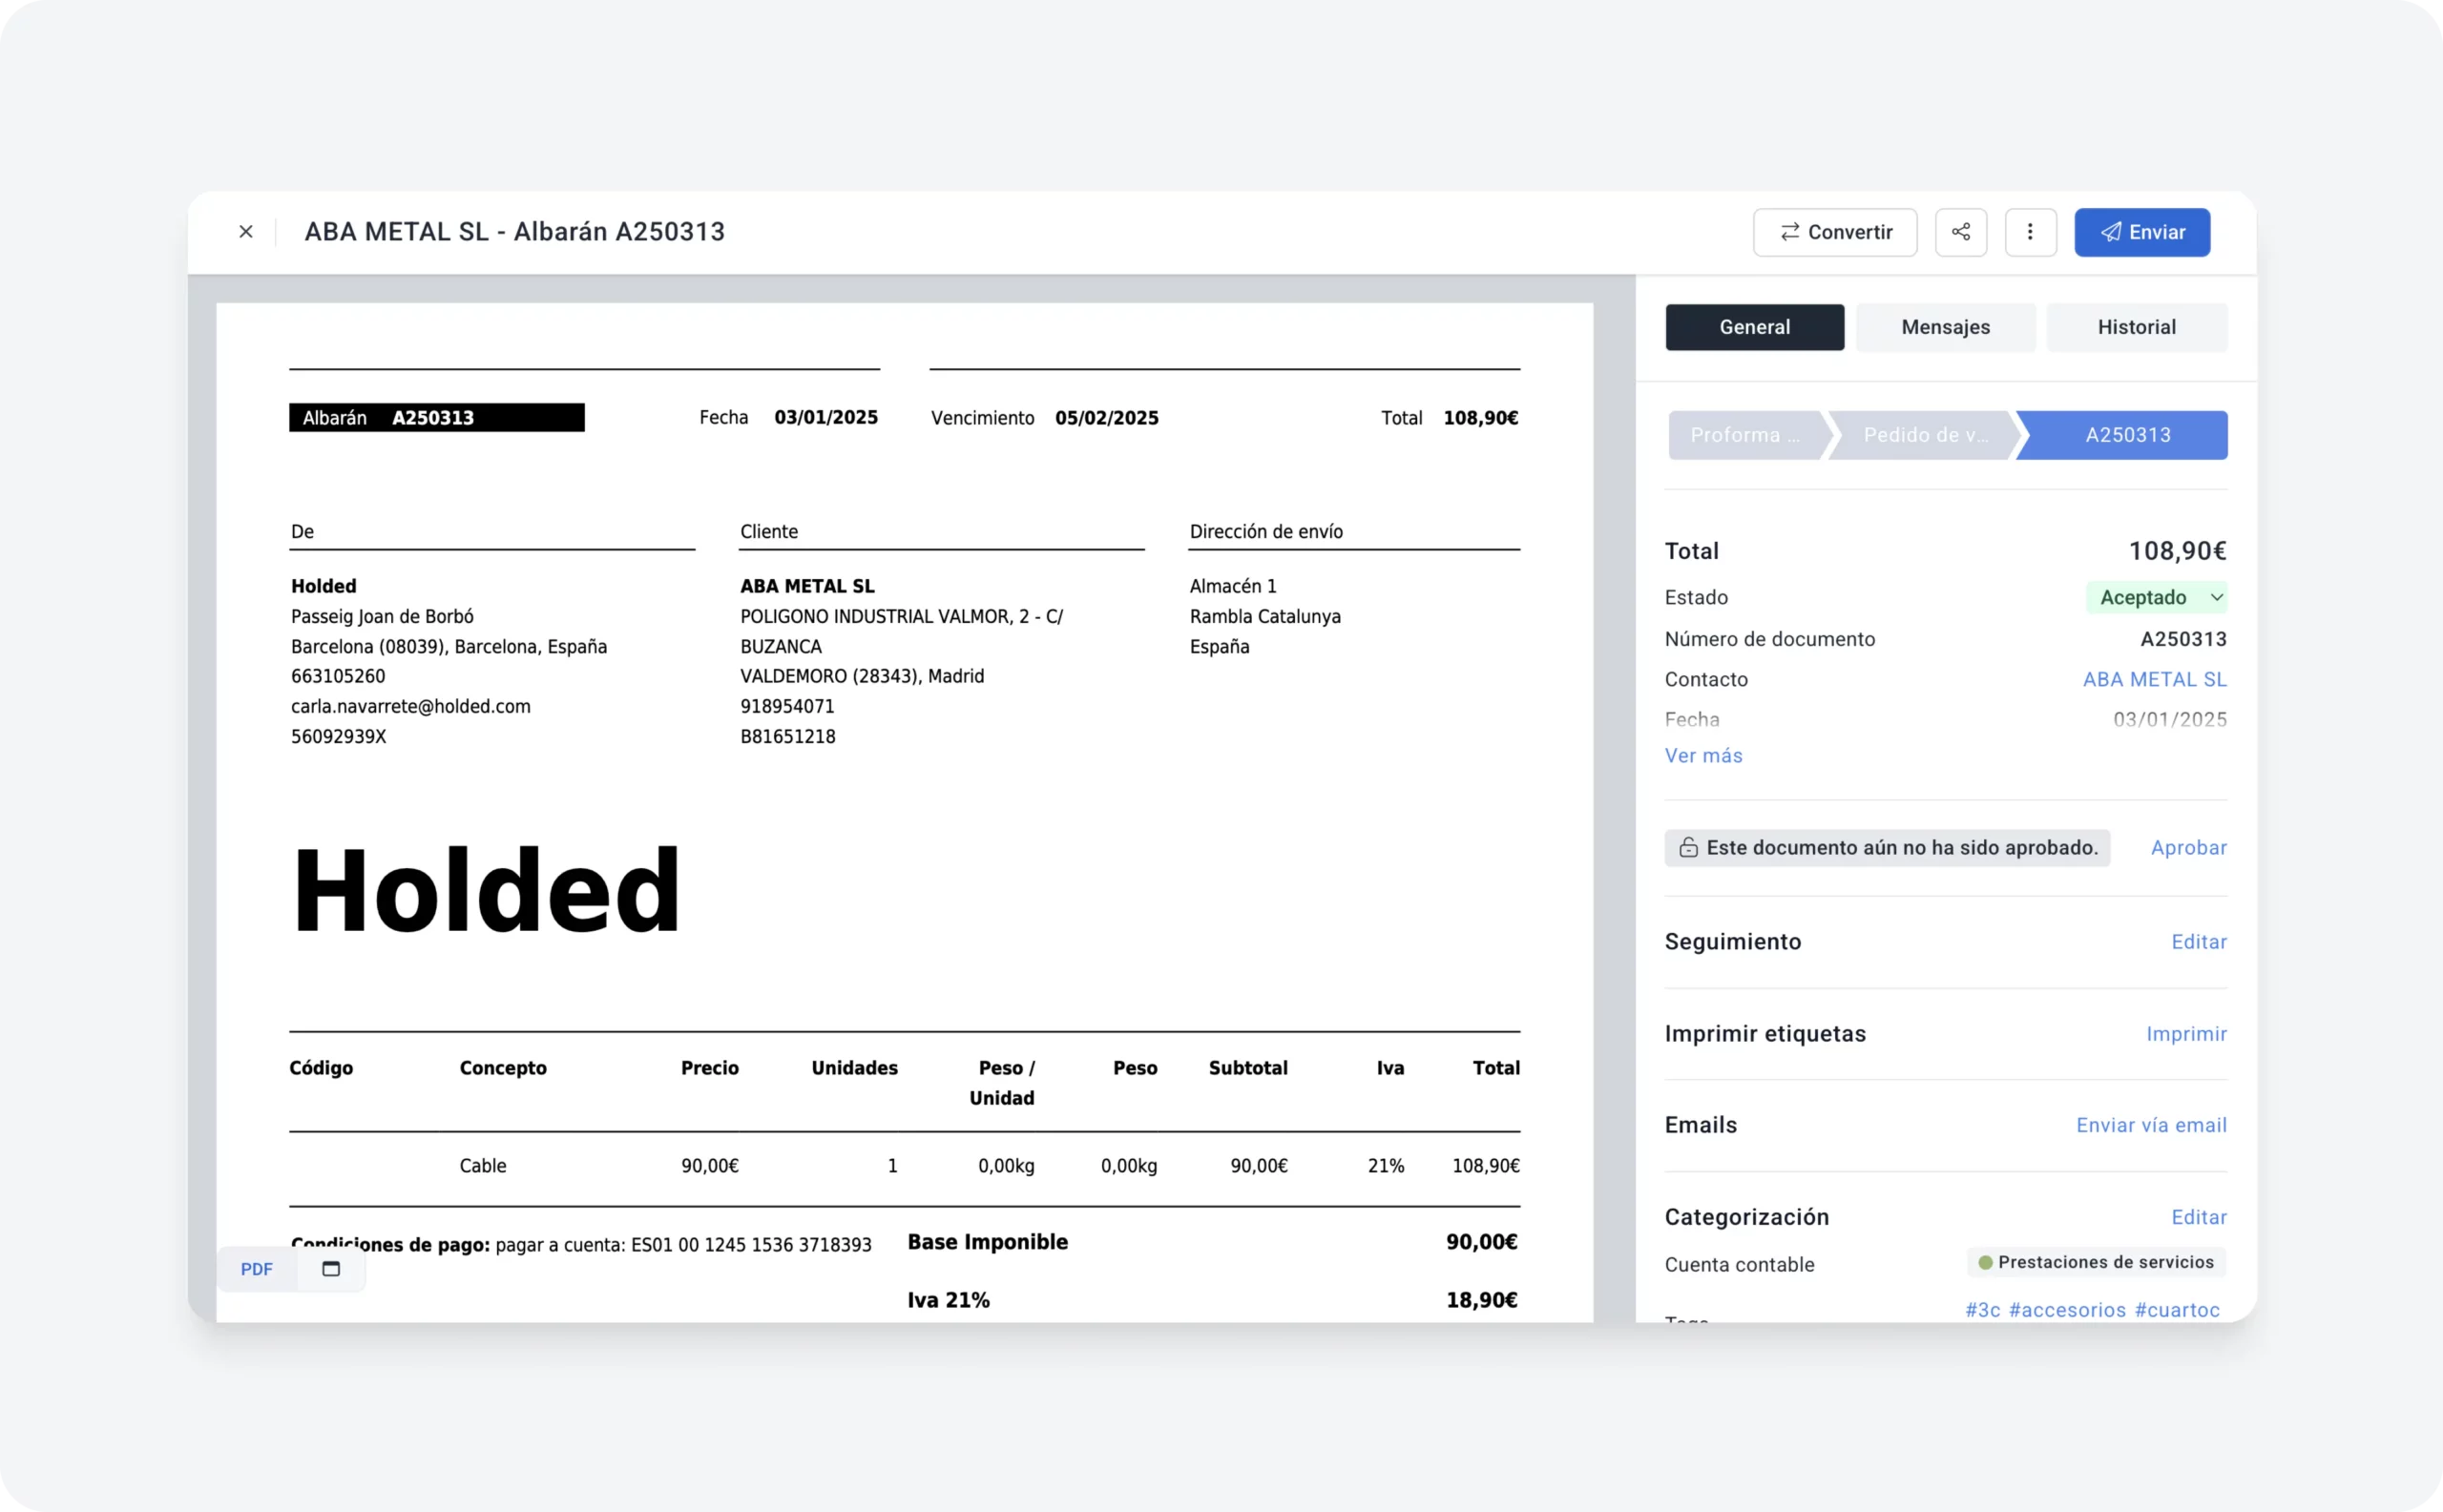Open the Historial tab
2443x1512 pixels.
tap(2136, 327)
